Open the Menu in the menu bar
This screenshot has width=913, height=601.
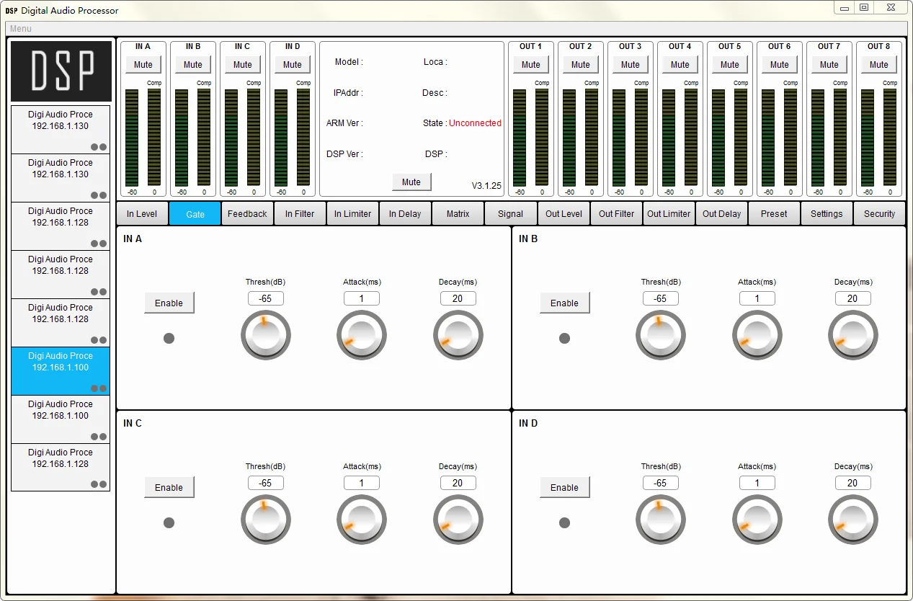point(21,29)
